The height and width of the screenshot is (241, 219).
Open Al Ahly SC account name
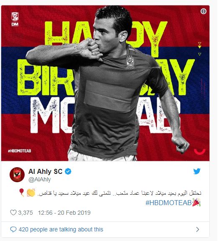[46, 171]
